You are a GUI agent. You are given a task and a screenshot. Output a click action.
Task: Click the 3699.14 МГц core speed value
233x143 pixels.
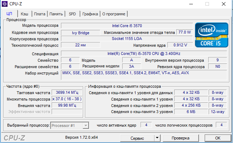tap(67, 92)
